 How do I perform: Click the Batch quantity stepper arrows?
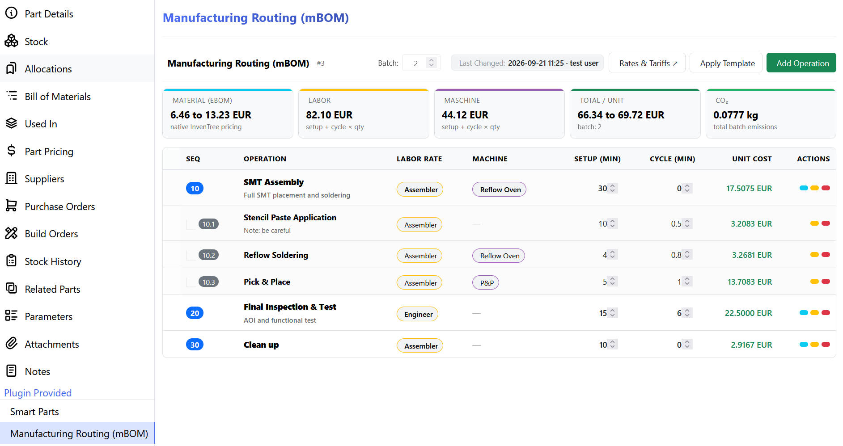coord(432,63)
